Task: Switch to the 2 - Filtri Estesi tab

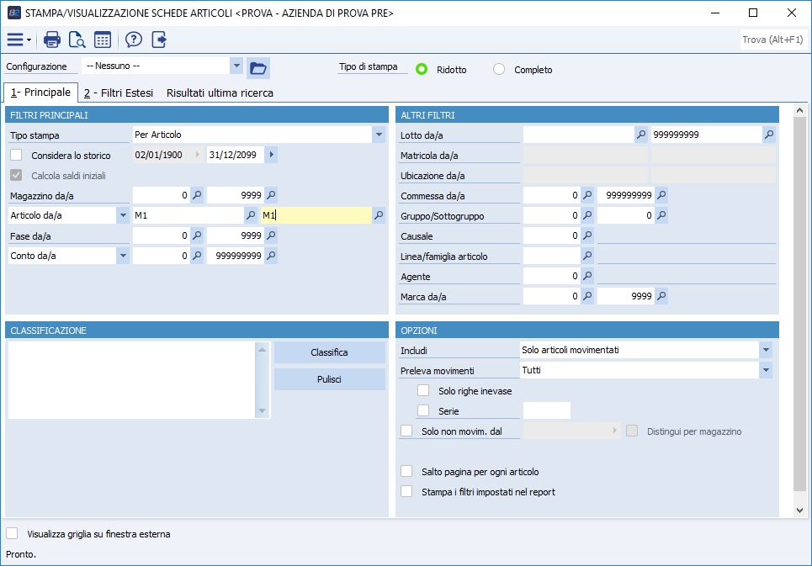Action: pos(118,93)
